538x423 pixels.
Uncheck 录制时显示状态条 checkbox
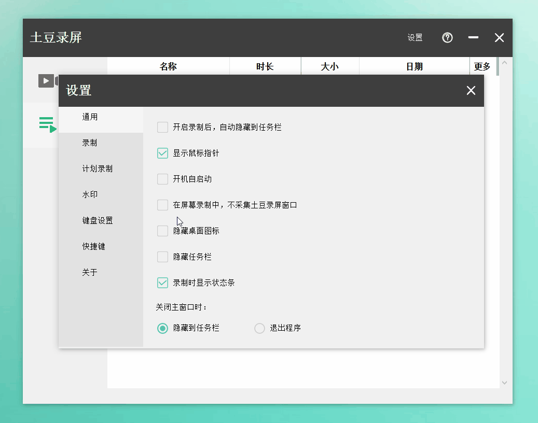click(x=162, y=283)
